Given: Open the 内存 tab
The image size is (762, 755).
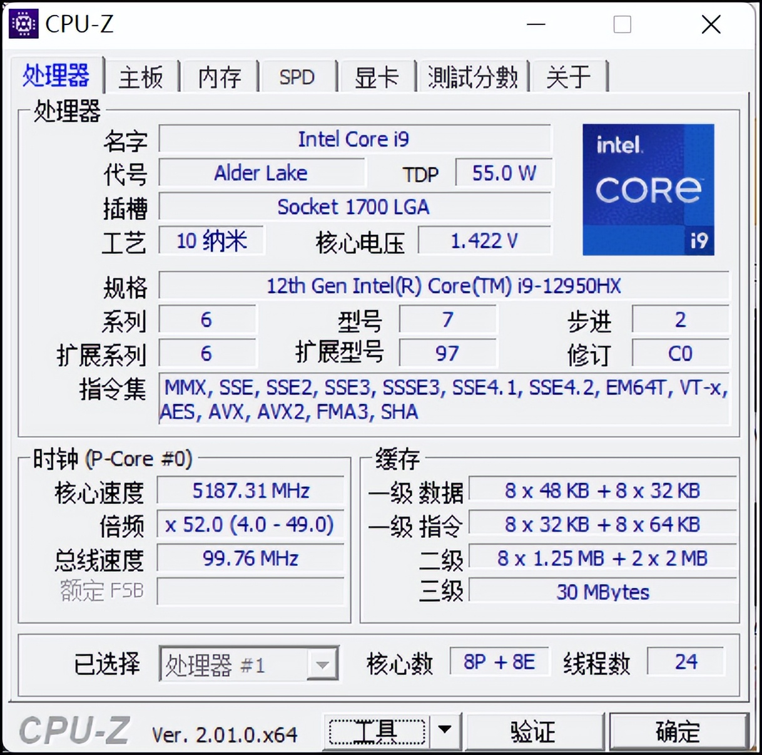Looking at the screenshot, I should pyautogui.click(x=220, y=76).
